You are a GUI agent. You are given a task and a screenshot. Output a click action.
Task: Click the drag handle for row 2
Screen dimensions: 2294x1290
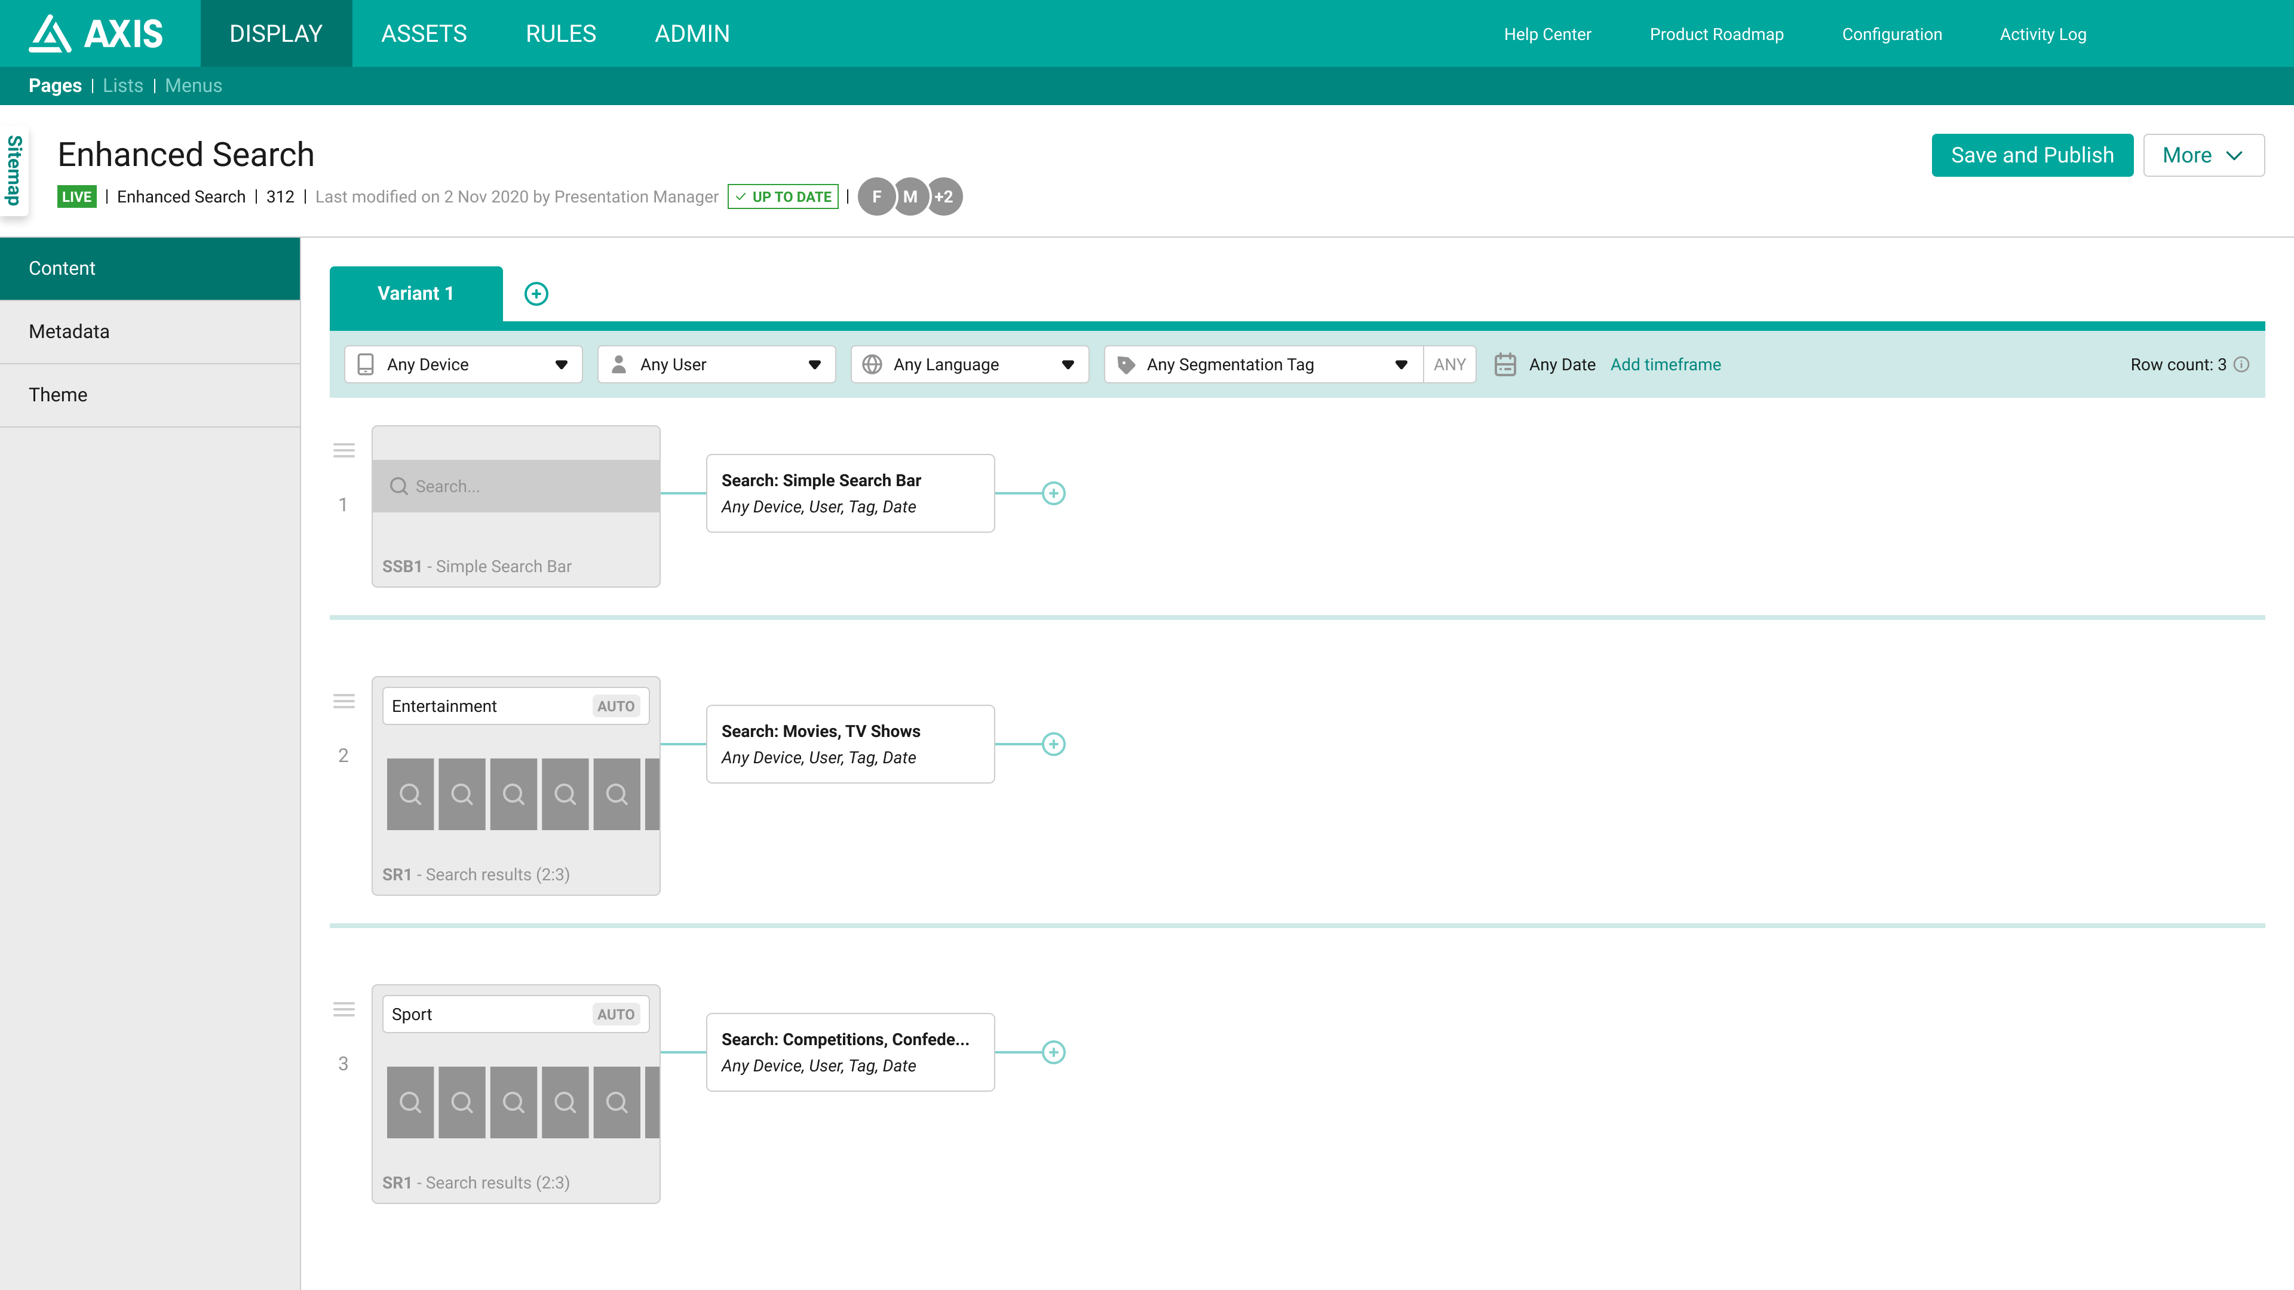pos(344,702)
